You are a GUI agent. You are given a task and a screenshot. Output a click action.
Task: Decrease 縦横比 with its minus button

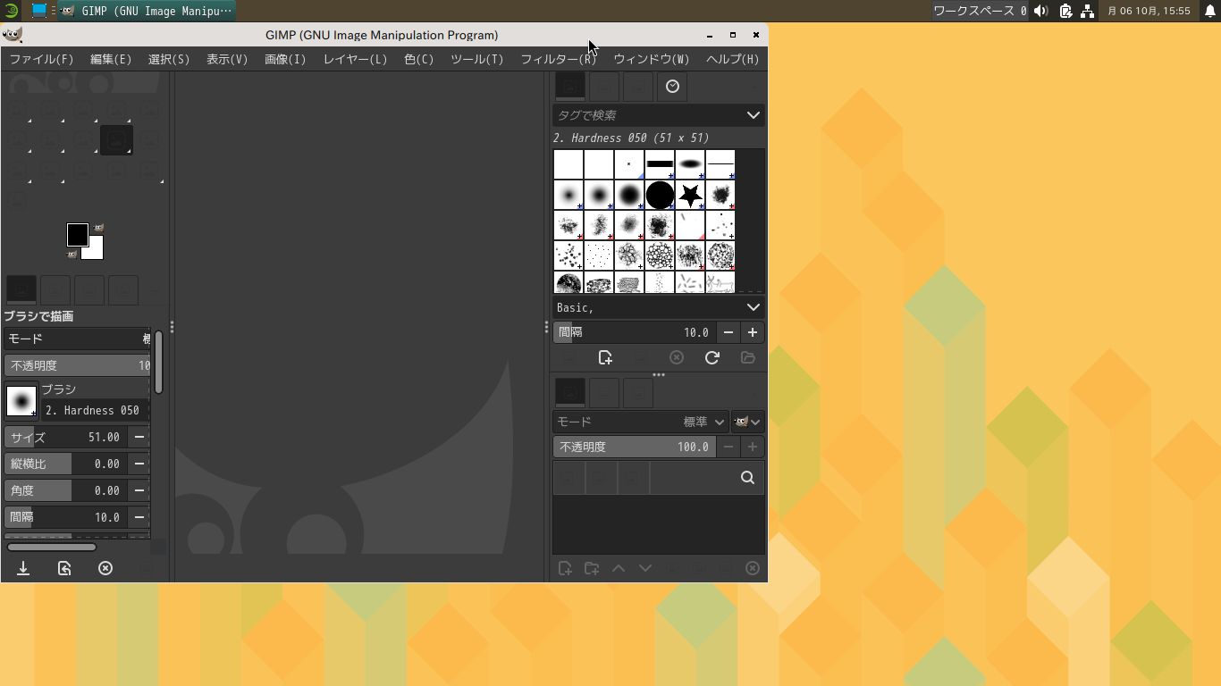click(139, 464)
